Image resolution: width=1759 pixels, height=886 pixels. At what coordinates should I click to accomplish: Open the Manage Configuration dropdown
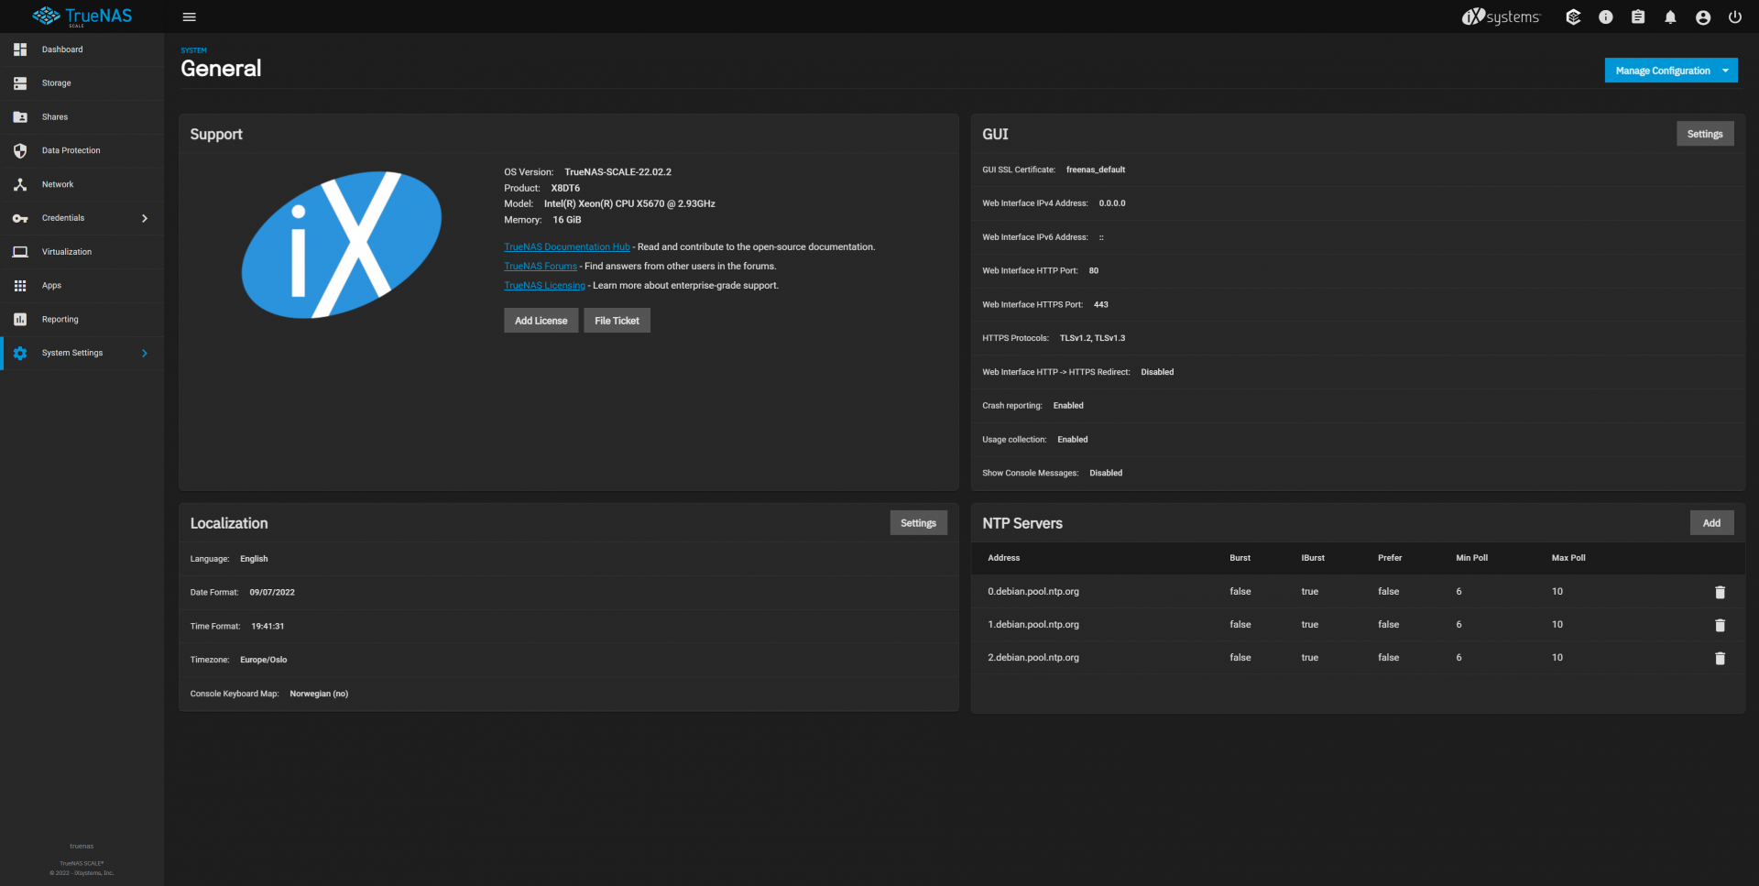click(x=1671, y=71)
